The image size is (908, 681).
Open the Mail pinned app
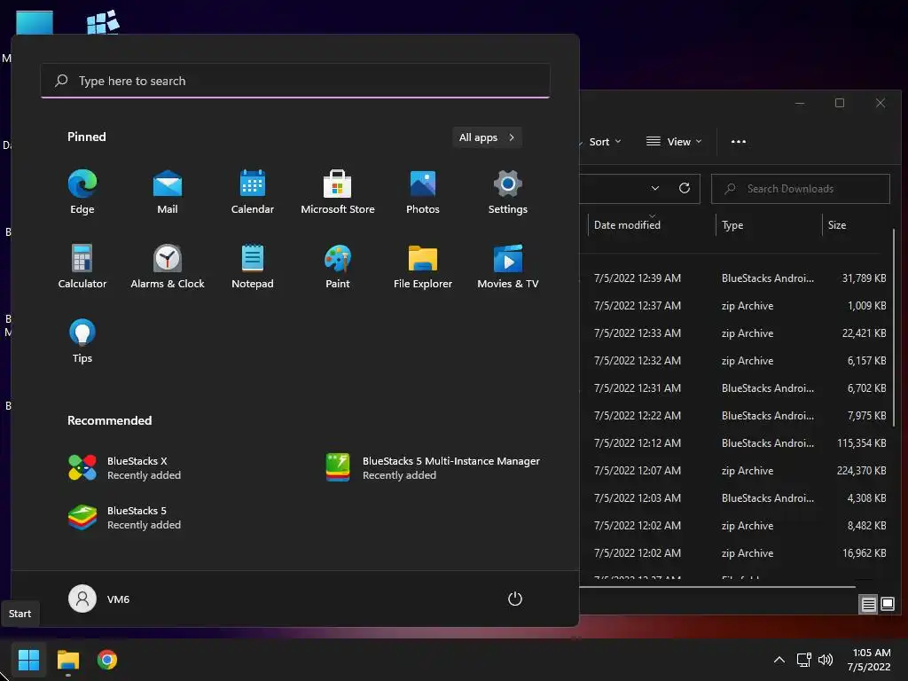tap(168, 192)
